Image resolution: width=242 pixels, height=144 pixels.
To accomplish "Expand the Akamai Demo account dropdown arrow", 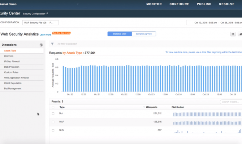I will point(77,4).
